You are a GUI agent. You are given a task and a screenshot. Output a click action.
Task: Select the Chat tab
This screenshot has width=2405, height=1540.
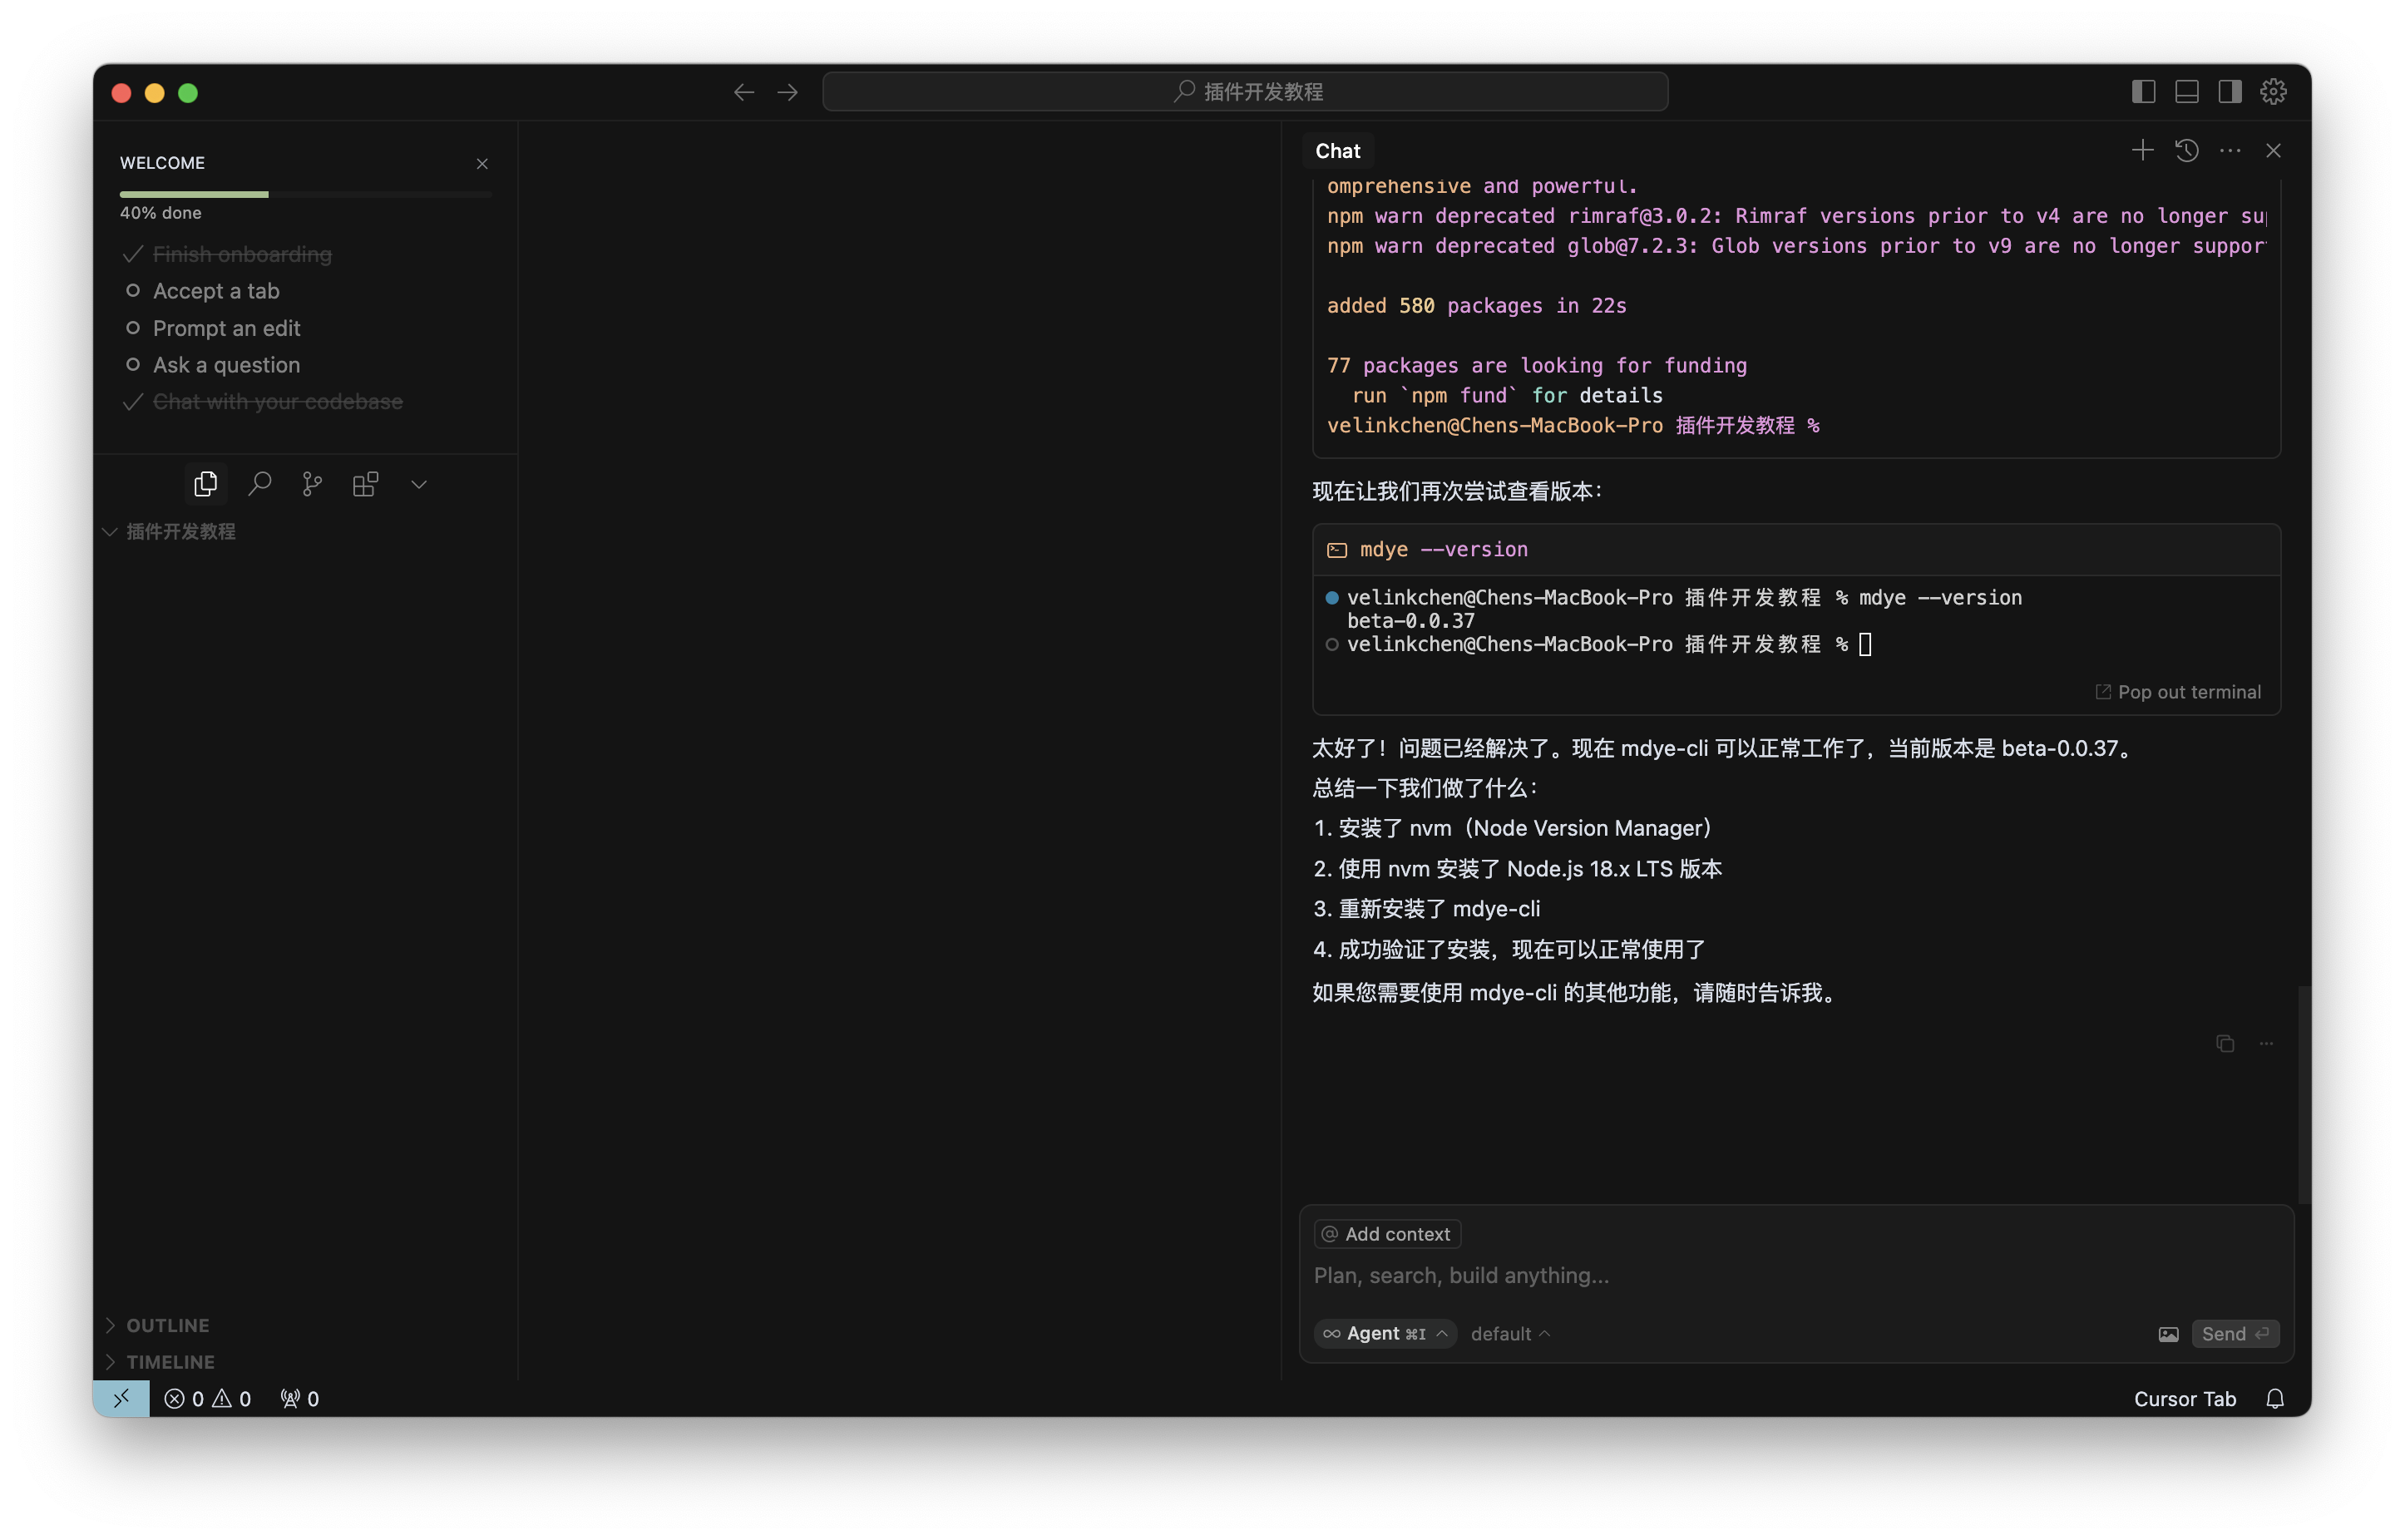click(1337, 151)
